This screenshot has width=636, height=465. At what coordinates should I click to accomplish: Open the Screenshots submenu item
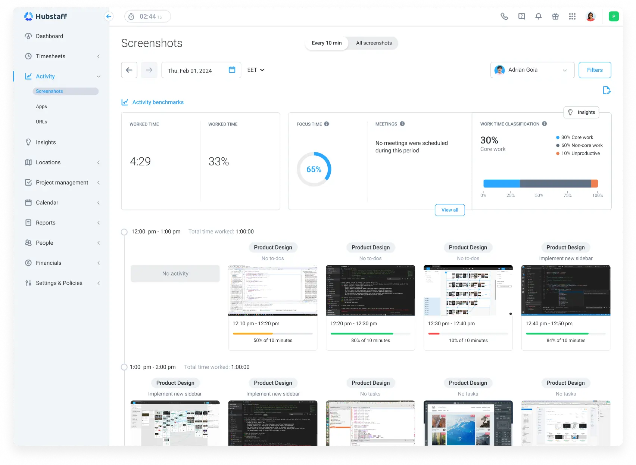(x=66, y=91)
